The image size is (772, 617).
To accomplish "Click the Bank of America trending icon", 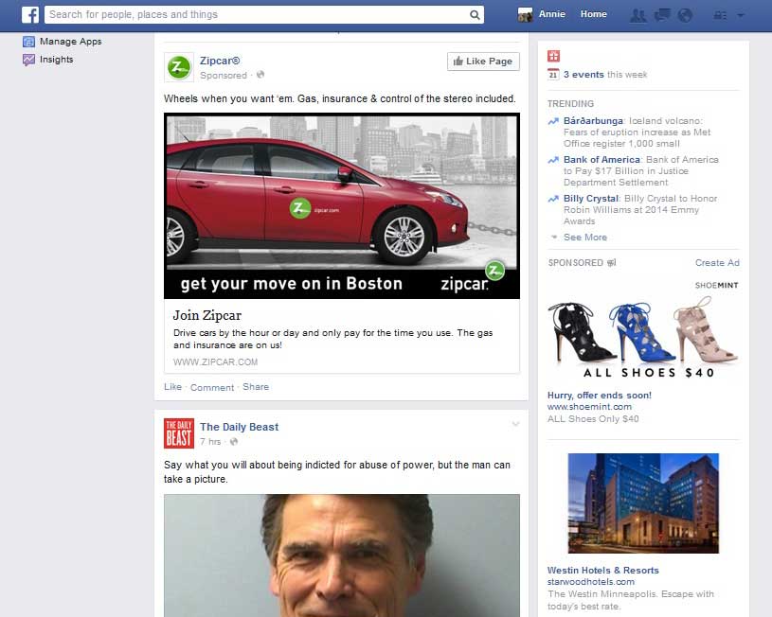I will 553,160.
